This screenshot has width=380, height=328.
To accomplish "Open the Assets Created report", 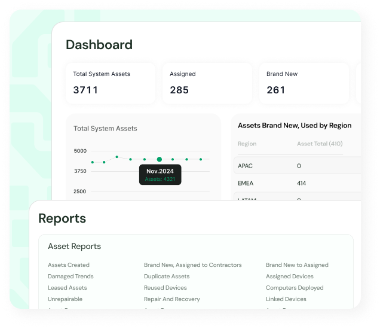I will pos(69,265).
